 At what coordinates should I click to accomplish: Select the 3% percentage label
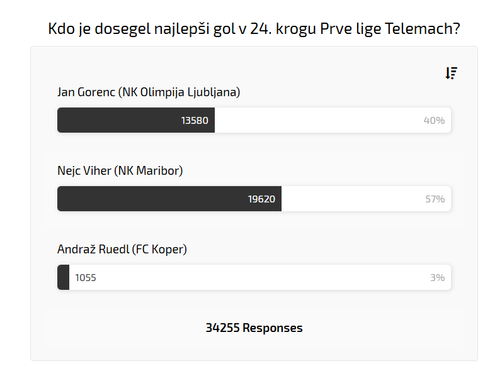tap(437, 277)
